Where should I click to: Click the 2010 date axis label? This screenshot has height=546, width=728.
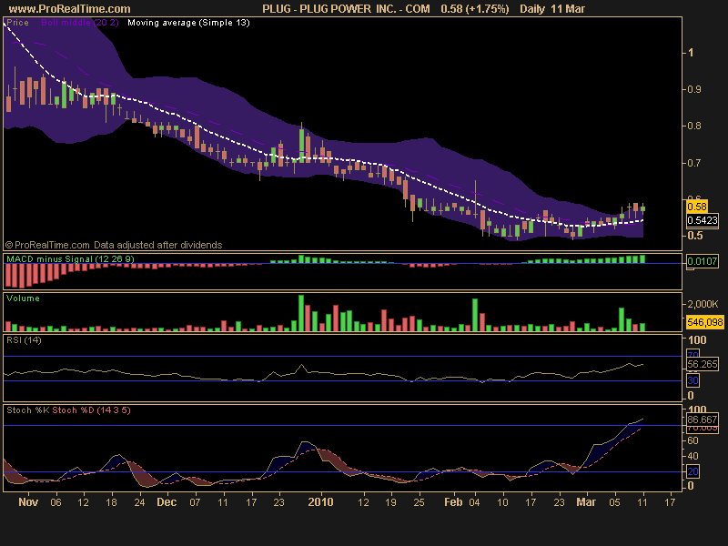pyautogui.click(x=320, y=502)
